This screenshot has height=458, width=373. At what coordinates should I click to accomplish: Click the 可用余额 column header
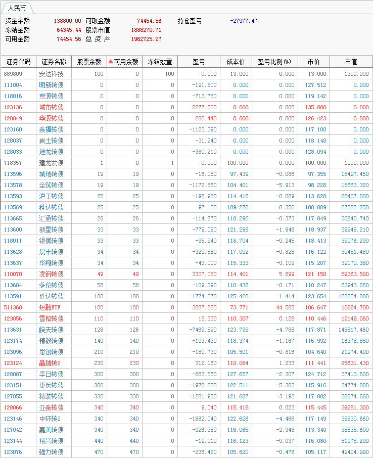click(x=126, y=62)
